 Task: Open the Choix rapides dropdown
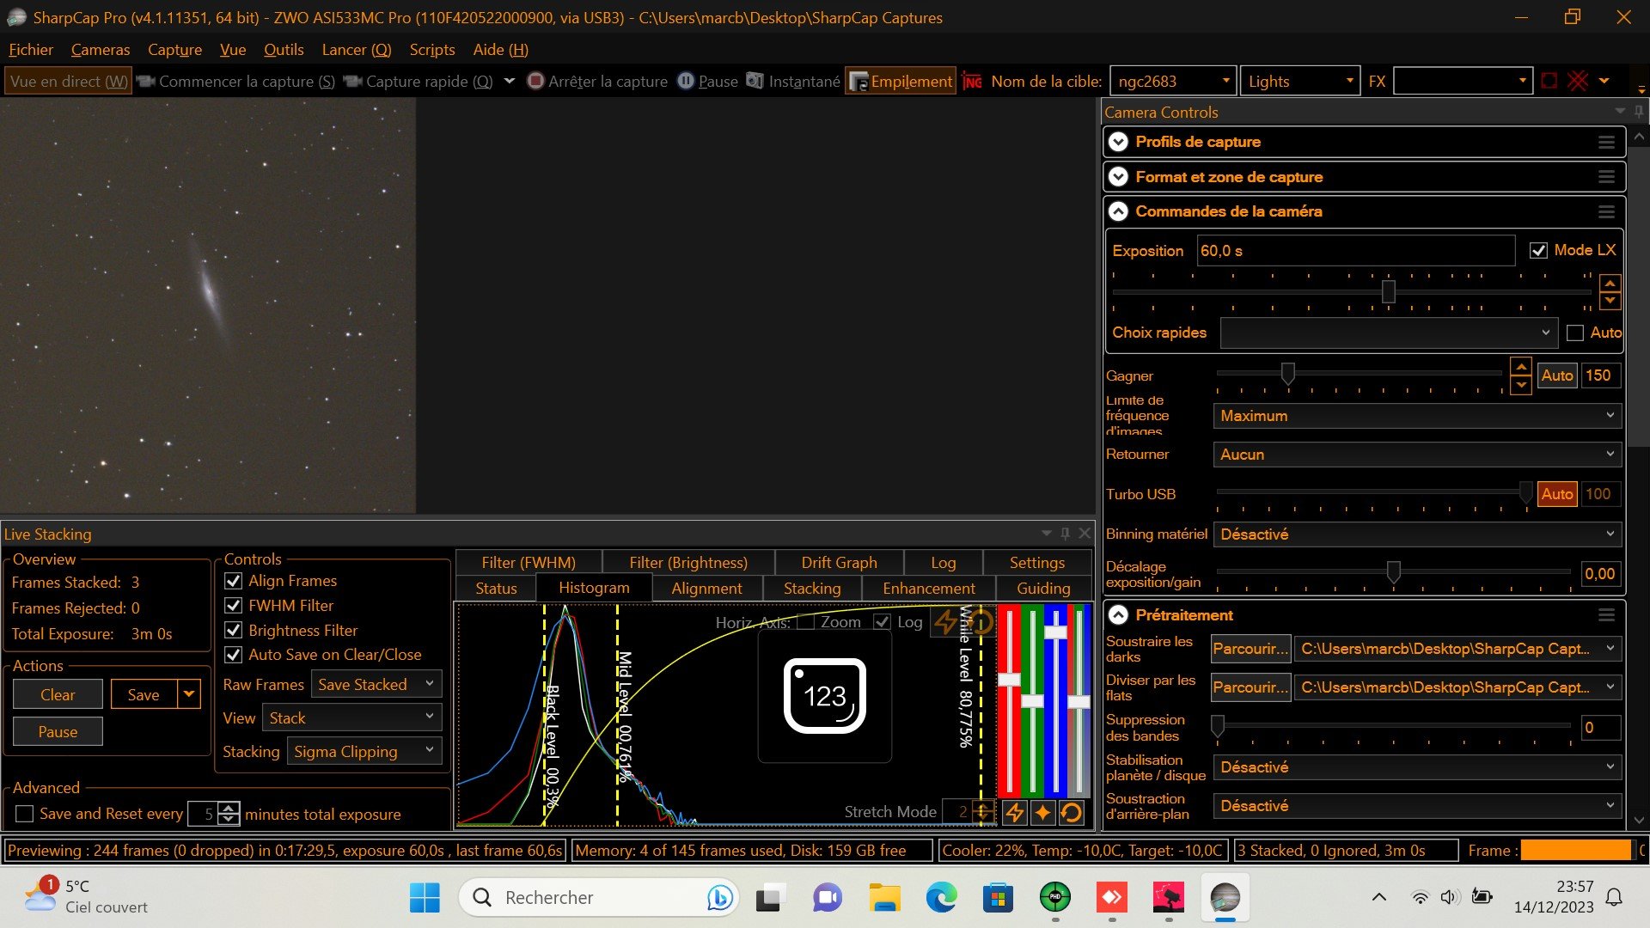[1388, 333]
